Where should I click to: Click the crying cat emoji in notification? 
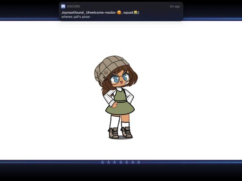136,12
